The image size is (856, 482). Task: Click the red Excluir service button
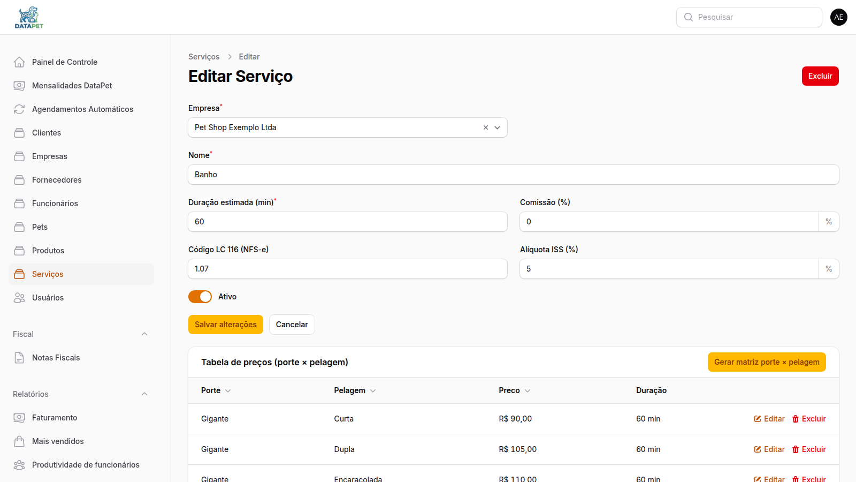(x=820, y=76)
